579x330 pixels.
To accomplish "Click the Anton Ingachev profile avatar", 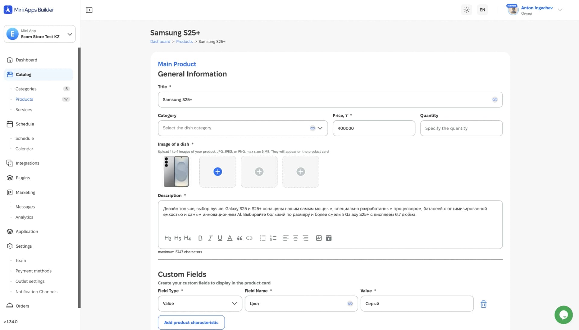I will pos(513,10).
